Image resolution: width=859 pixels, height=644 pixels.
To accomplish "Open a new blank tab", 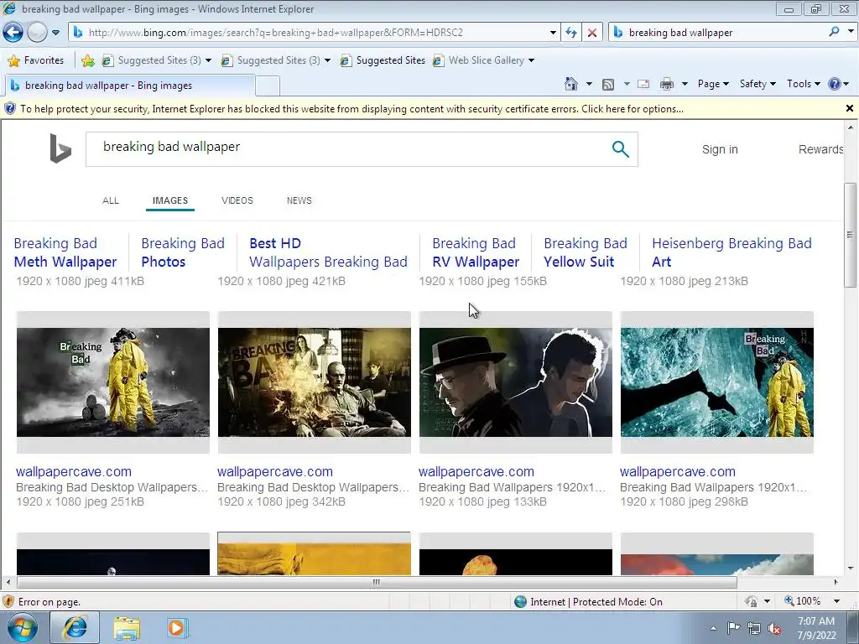I will pyautogui.click(x=268, y=86).
